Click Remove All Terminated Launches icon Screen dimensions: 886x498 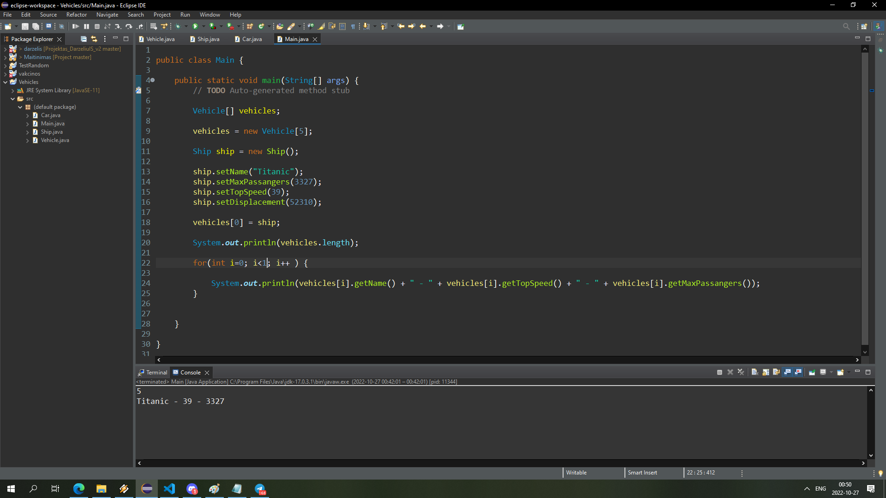pyautogui.click(x=741, y=372)
